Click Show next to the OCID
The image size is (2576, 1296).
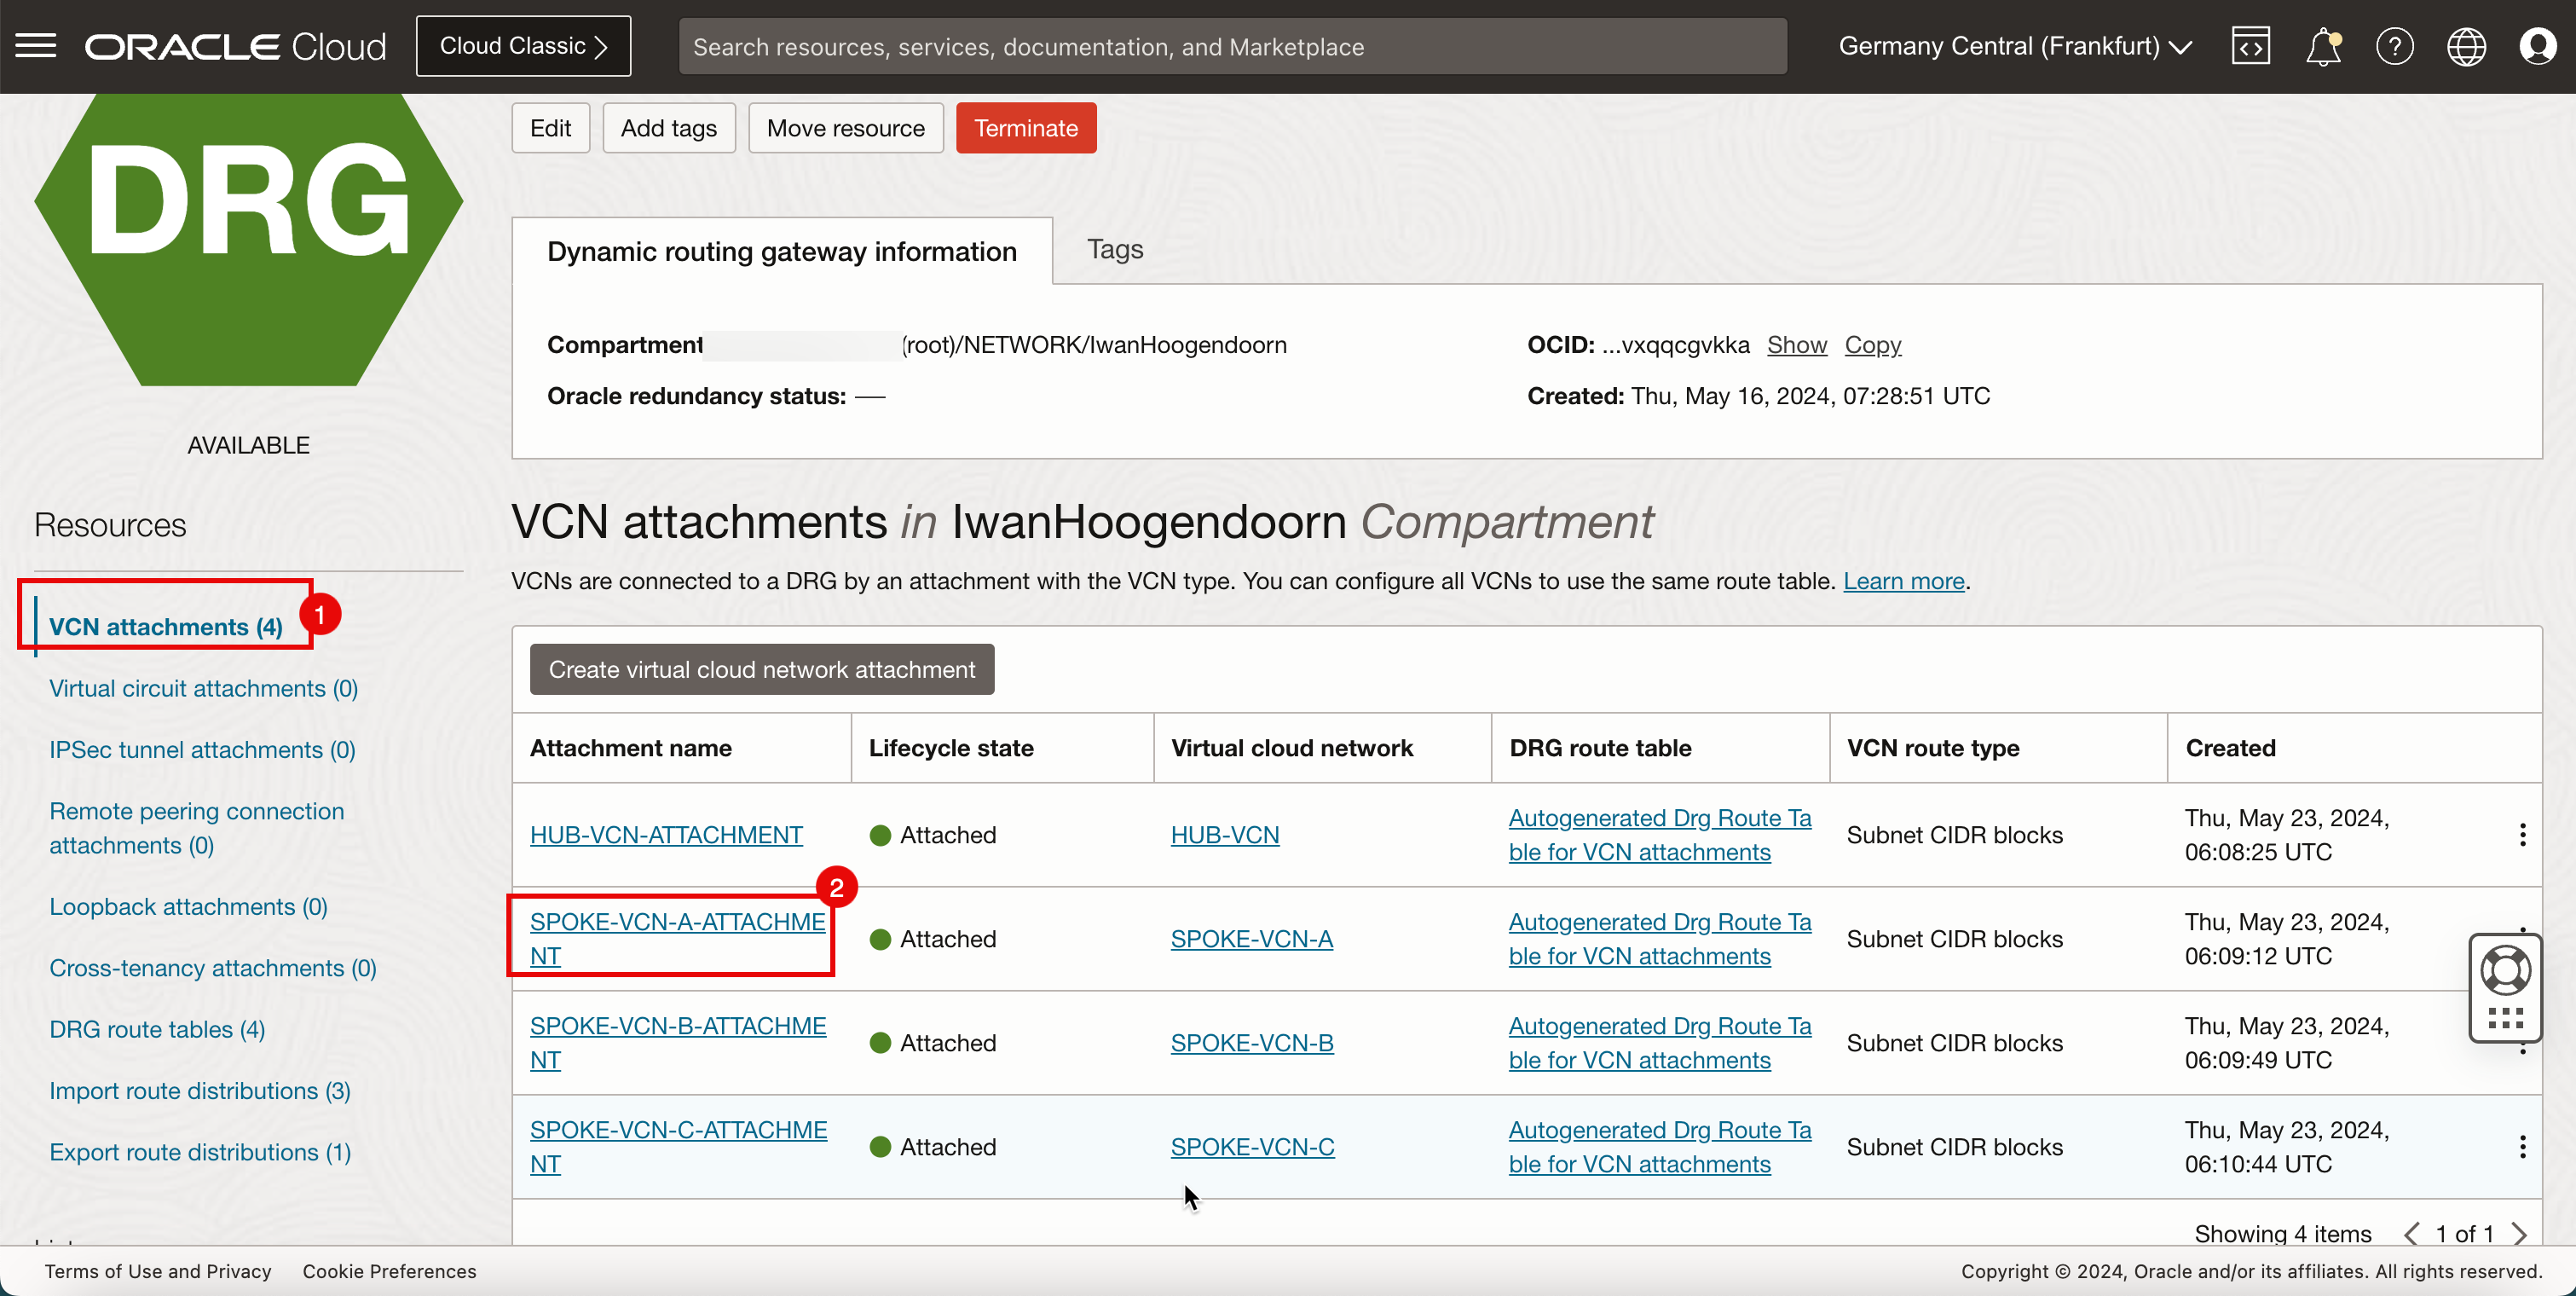click(x=1796, y=345)
